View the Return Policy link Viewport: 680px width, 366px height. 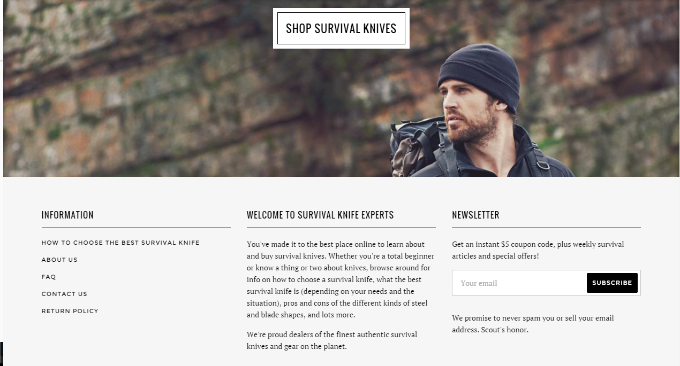click(x=70, y=311)
